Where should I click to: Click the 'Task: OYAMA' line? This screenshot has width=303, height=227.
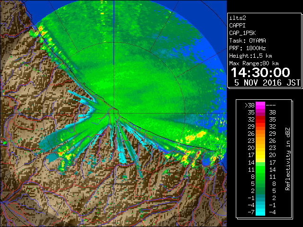(248, 41)
